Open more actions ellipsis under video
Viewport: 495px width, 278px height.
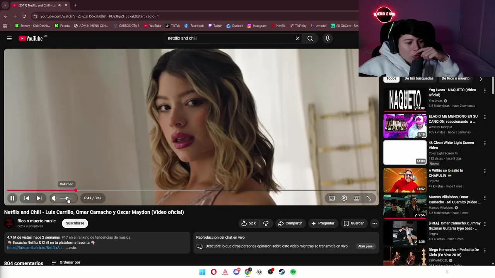click(374, 223)
